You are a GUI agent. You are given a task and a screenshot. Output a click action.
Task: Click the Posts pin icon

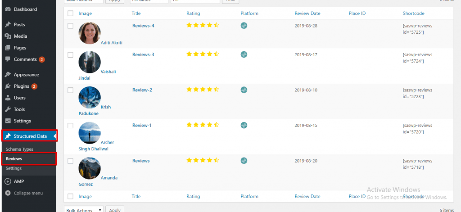[8, 24]
